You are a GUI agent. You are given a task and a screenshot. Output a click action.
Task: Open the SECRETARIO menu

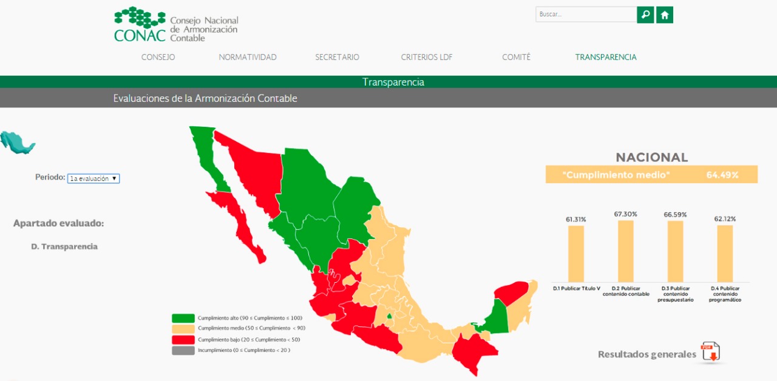click(337, 57)
